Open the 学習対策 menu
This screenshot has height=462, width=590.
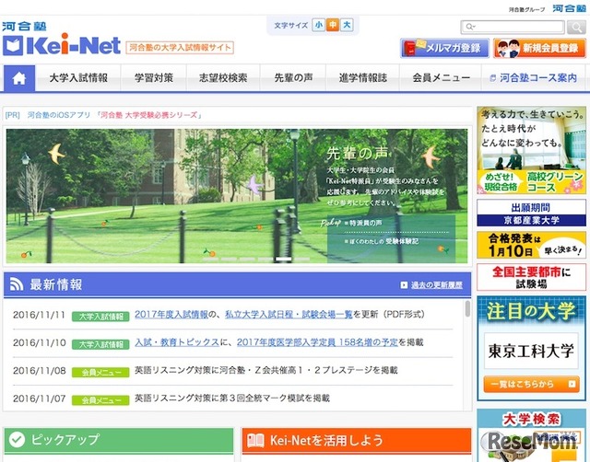[154, 78]
